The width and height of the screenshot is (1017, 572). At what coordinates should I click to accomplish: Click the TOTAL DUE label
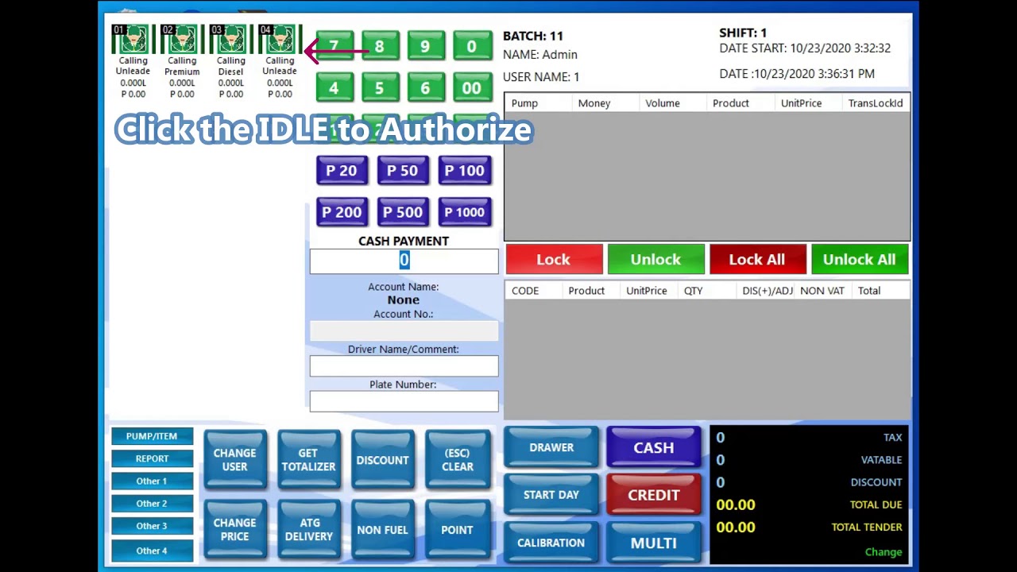point(876,504)
